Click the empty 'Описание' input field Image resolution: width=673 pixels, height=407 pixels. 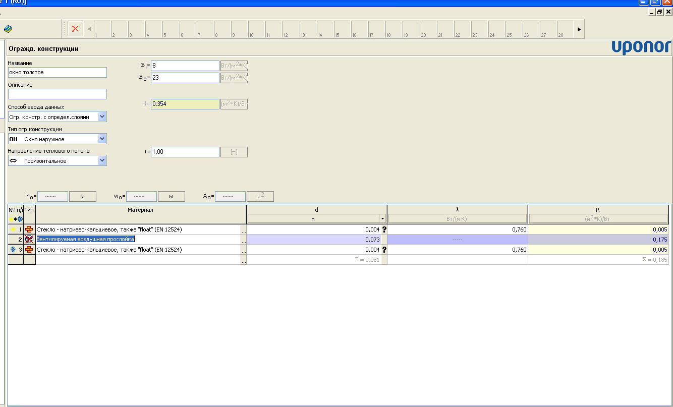(x=57, y=94)
